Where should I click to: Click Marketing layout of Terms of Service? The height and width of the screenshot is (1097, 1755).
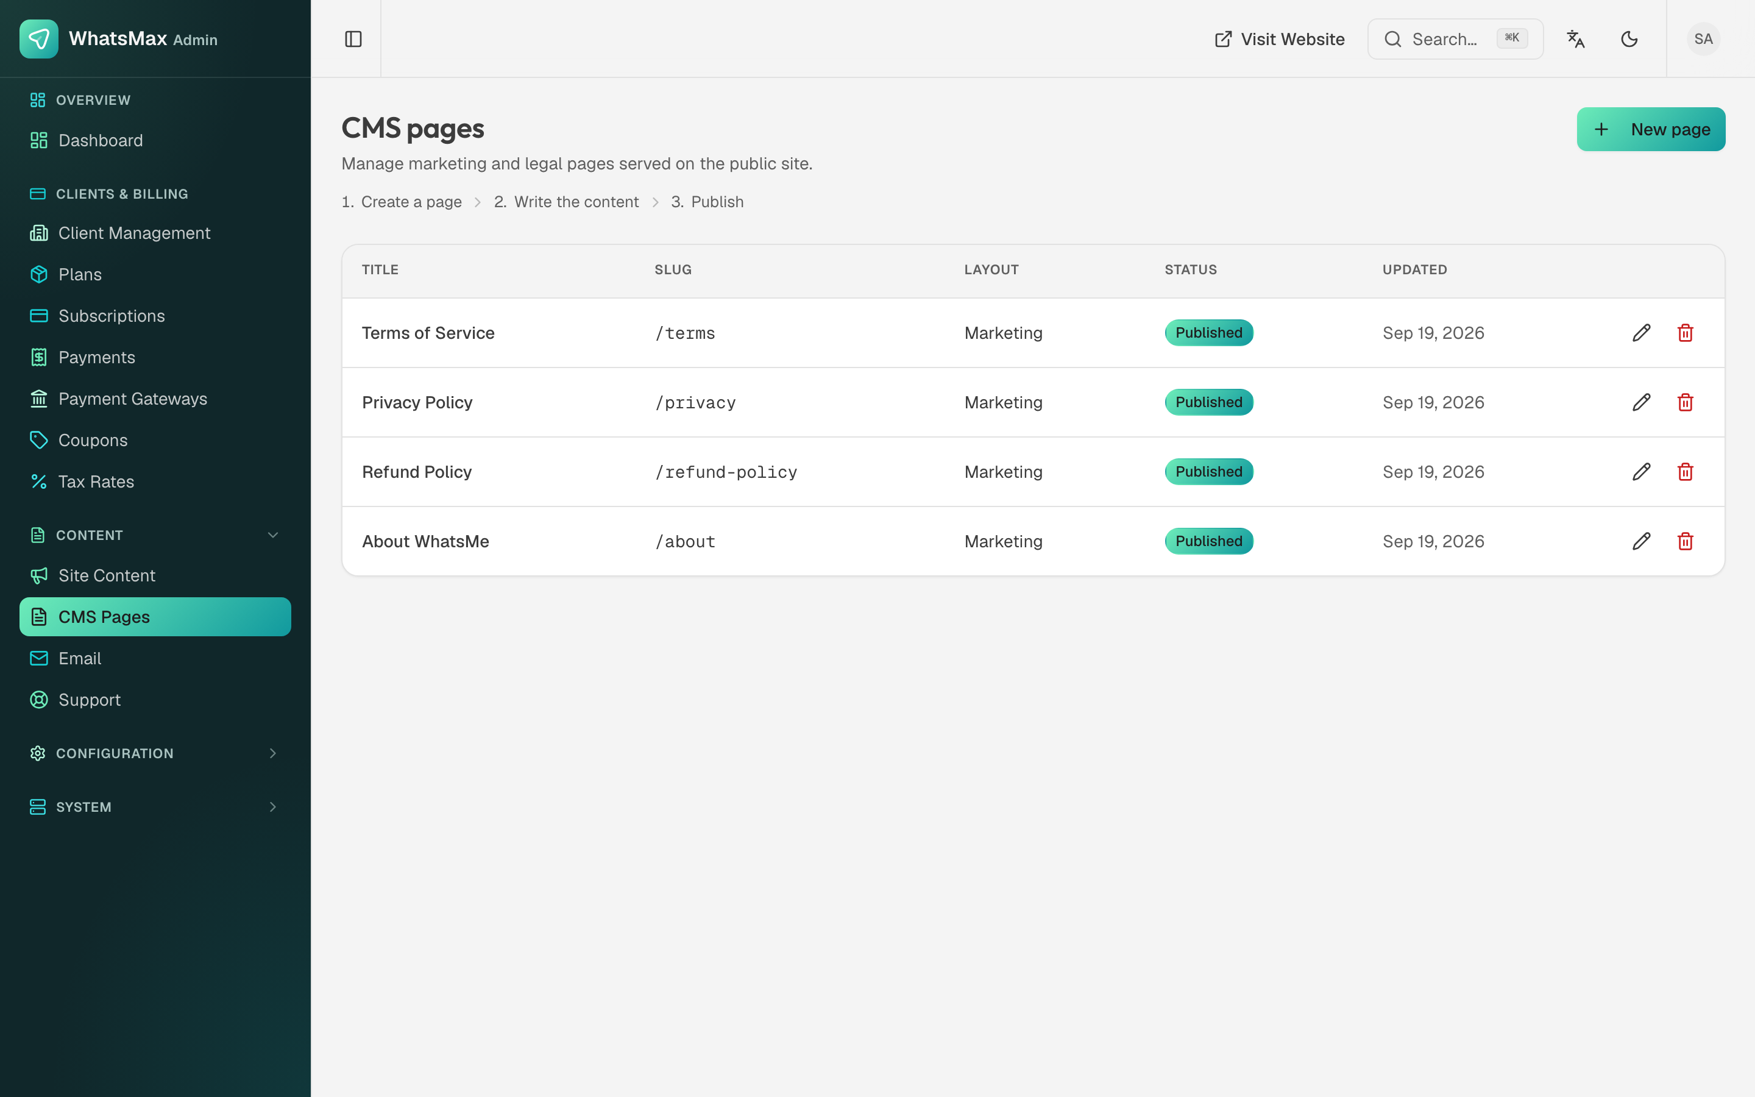click(1004, 333)
